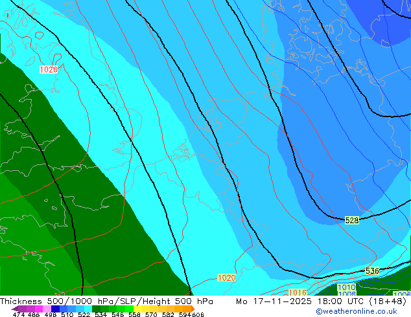411x317 pixels.
Task: Click the legend value 522
Action: pyautogui.click(x=84, y=314)
